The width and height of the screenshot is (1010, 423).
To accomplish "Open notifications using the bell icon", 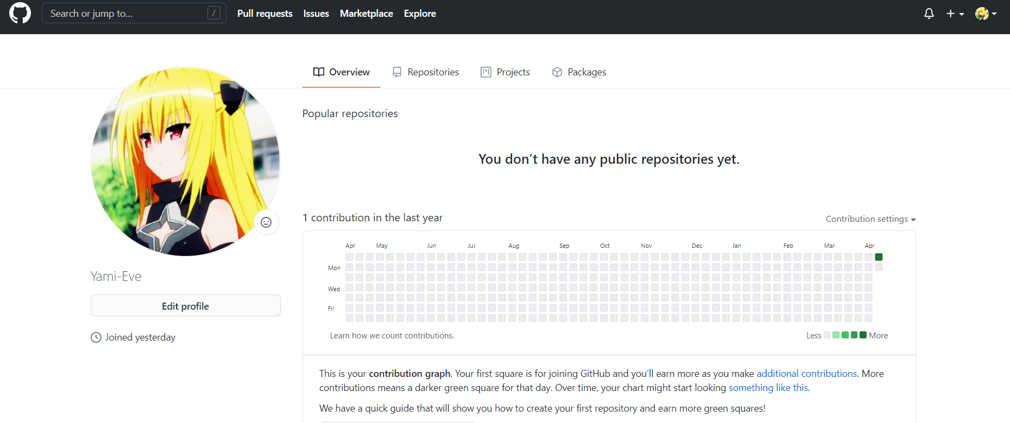I will (929, 14).
